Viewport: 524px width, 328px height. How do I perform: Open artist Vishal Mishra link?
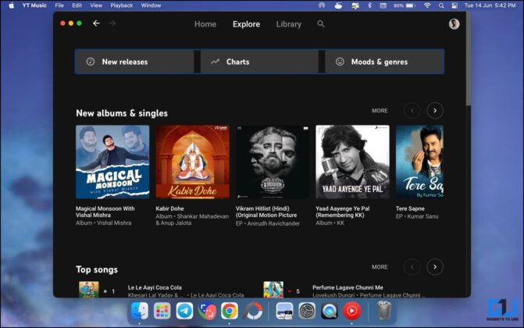(x=114, y=223)
